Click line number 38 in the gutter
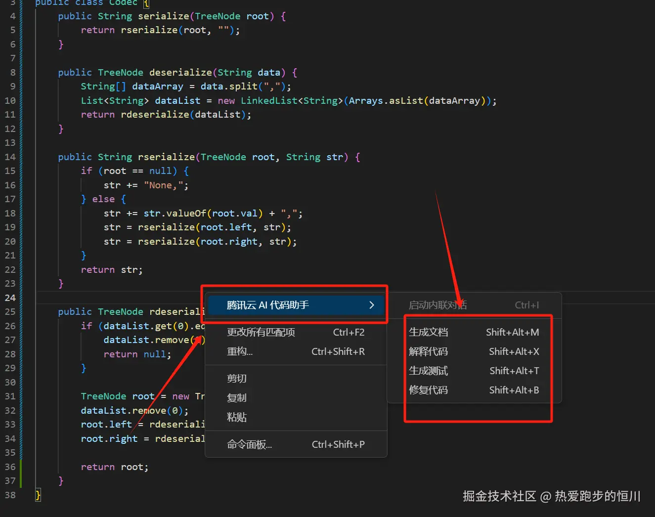 [x=10, y=495]
